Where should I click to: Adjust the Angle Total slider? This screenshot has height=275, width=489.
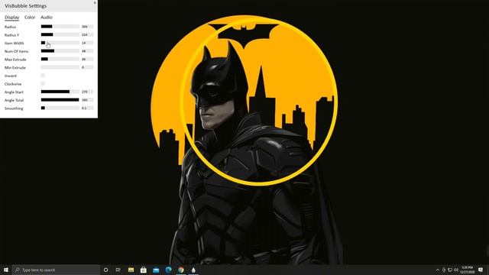[x=60, y=100]
